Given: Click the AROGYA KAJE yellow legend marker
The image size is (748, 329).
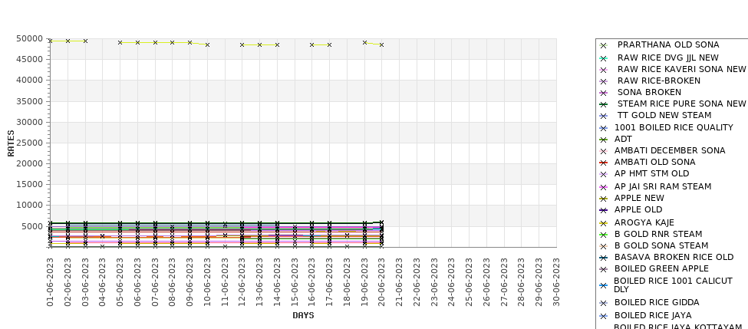Looking at the screenshot, I should click(x=604, y=224).
